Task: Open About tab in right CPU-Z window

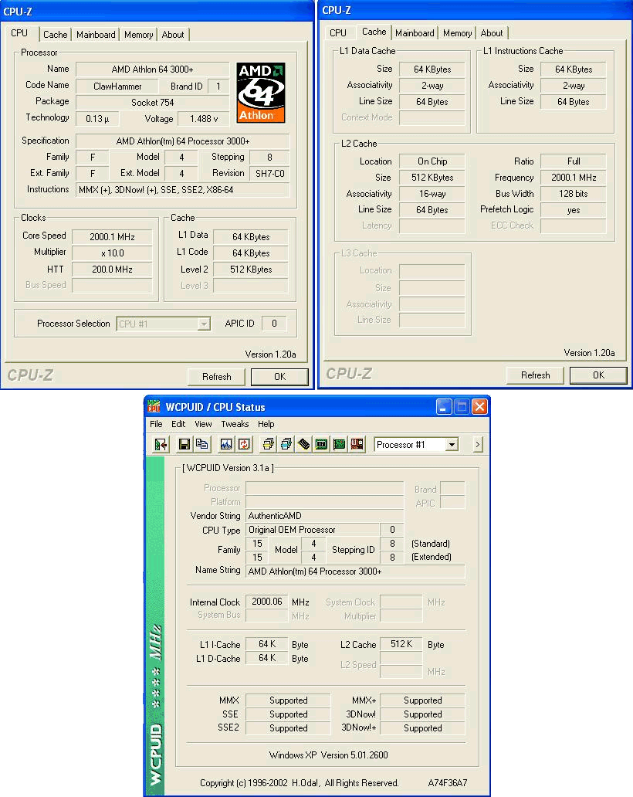Action: [491, 33]
